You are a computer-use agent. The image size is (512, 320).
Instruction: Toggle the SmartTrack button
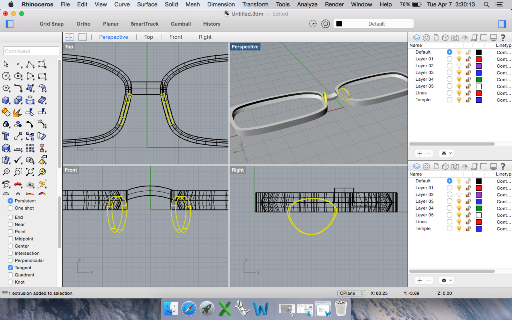coord(145,24)
